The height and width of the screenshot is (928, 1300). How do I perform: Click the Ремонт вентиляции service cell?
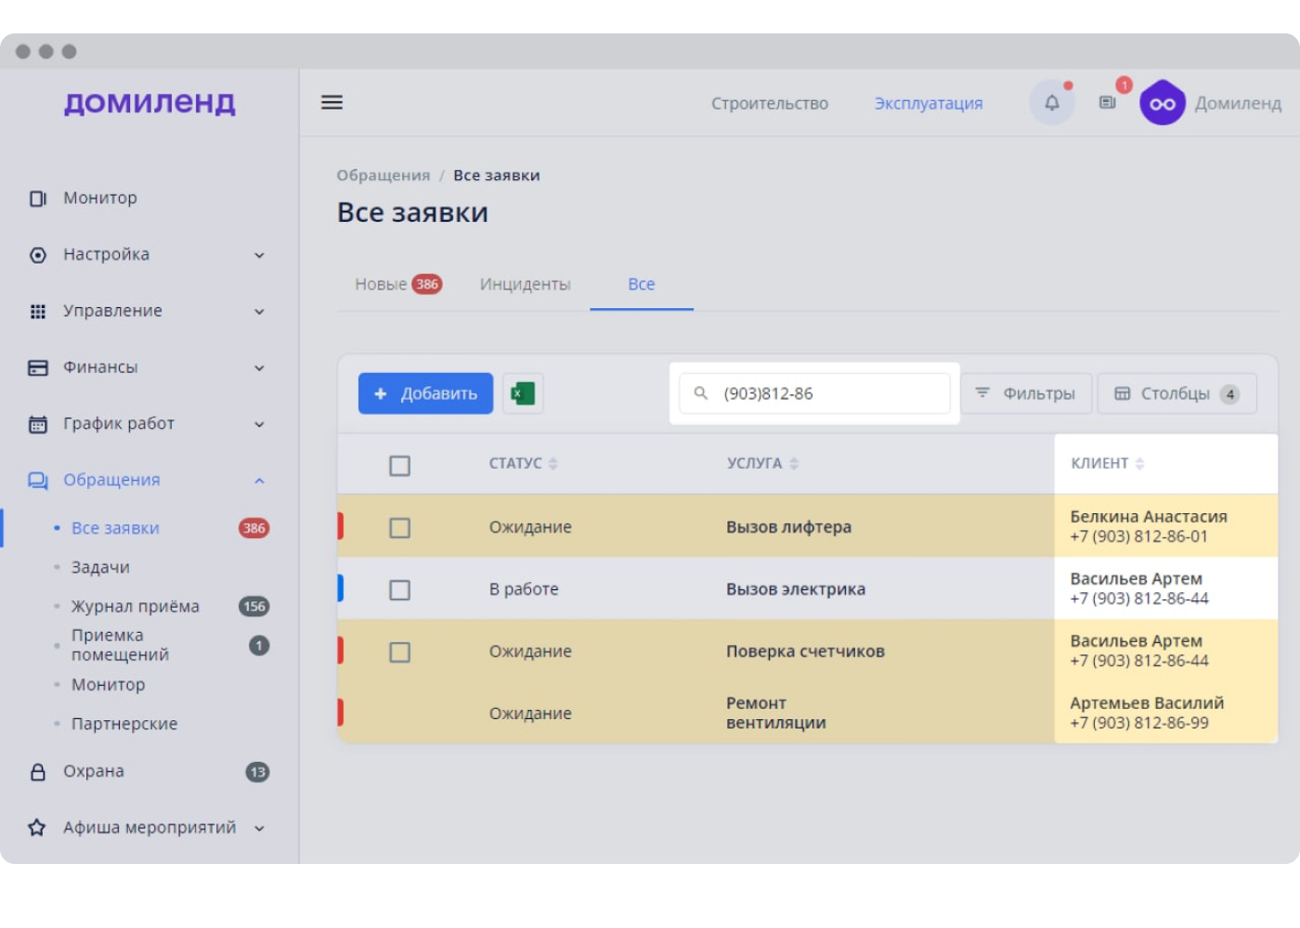point(776,713)
